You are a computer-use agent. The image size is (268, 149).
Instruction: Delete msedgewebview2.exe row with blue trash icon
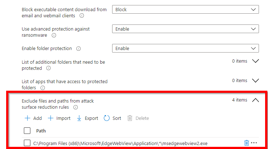point(246,143)
